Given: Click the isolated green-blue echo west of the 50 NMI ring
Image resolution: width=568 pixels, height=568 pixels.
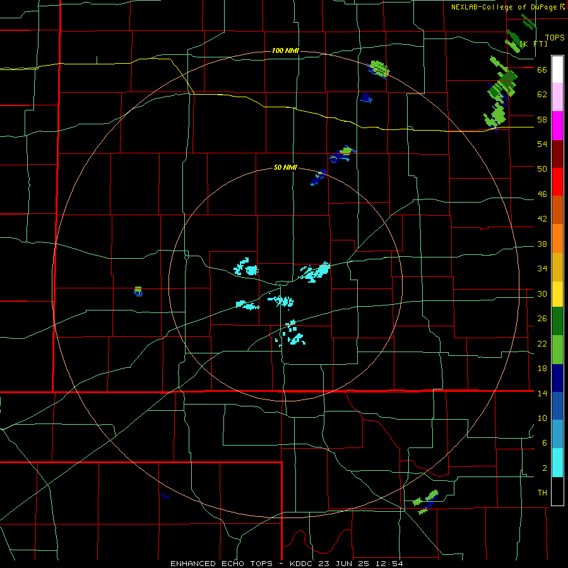Looking at the screenshot, I should (138, 291).
